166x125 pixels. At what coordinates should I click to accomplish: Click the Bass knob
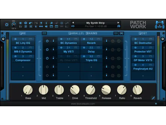[x=28, y=90]
